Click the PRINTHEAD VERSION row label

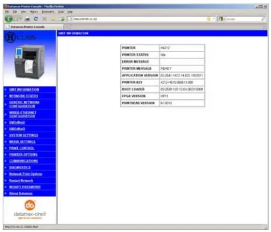138,103
